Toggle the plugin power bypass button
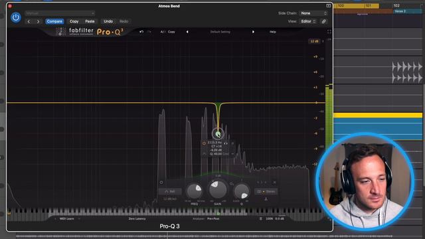Image resolution: width=425 pixels, height=239 pixels. coord(16,17)
